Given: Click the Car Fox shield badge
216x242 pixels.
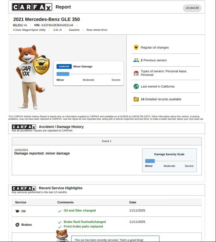Looking at the screenshot, I should [41, 66].
